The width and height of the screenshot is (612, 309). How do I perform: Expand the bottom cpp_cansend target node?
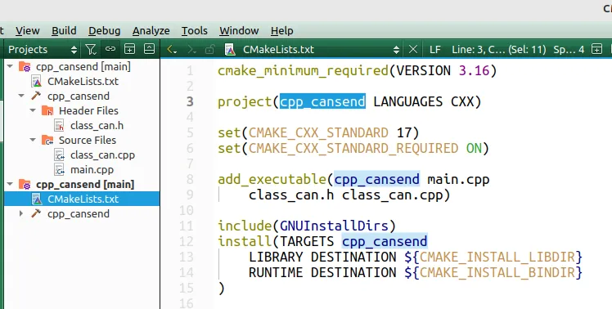(21, 214)
